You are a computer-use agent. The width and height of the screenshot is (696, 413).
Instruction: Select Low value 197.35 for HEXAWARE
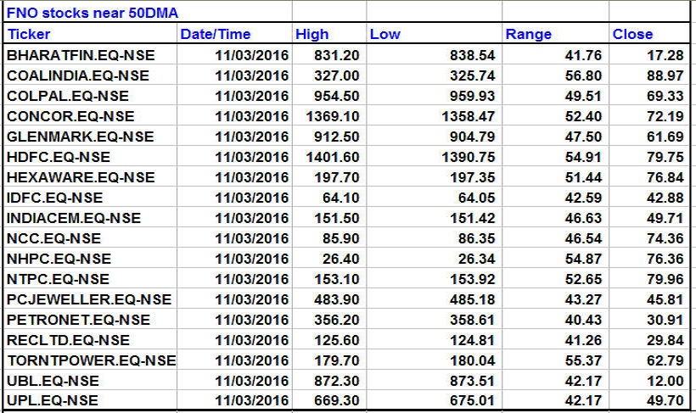[x=472, y=177]
